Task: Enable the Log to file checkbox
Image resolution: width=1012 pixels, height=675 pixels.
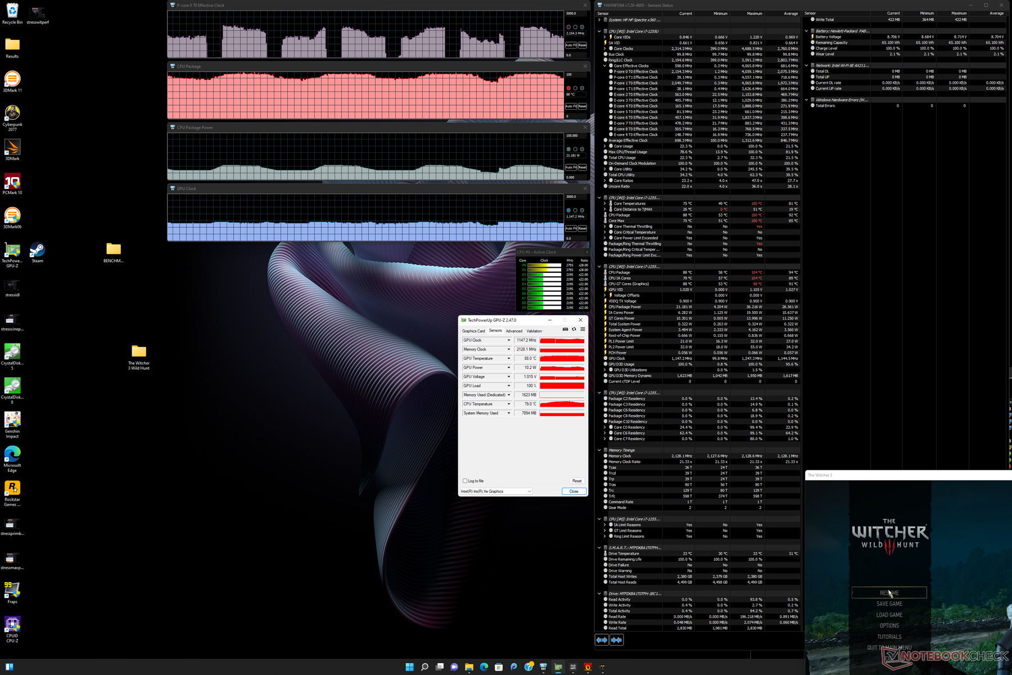Action: click(x=465, y=481)
